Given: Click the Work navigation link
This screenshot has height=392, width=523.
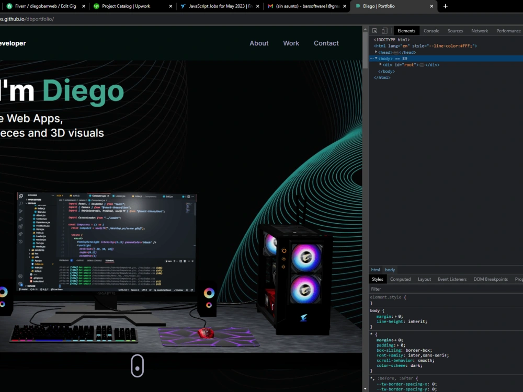Looking at the screenshot, I should click(291, 43).
